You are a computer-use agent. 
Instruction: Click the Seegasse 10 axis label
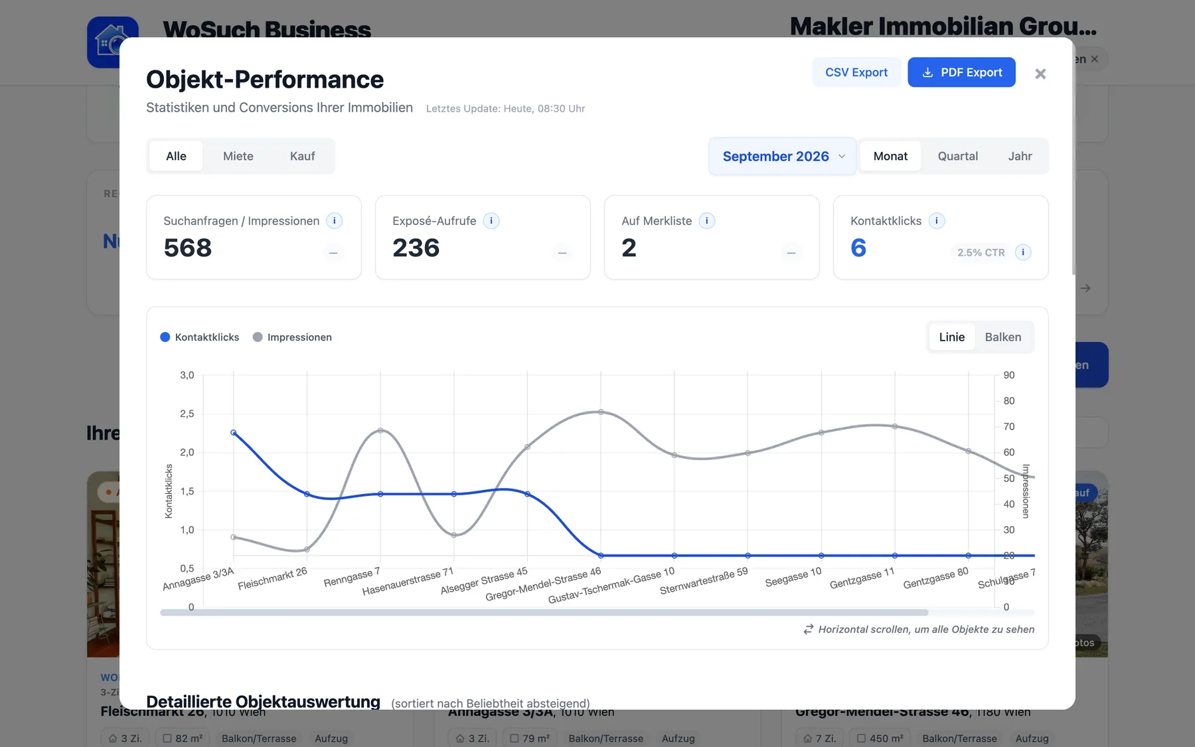coord(793,577)
